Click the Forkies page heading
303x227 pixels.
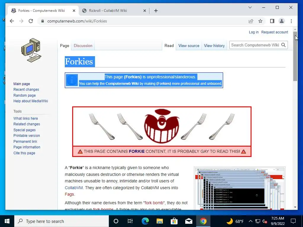point(79,61)
